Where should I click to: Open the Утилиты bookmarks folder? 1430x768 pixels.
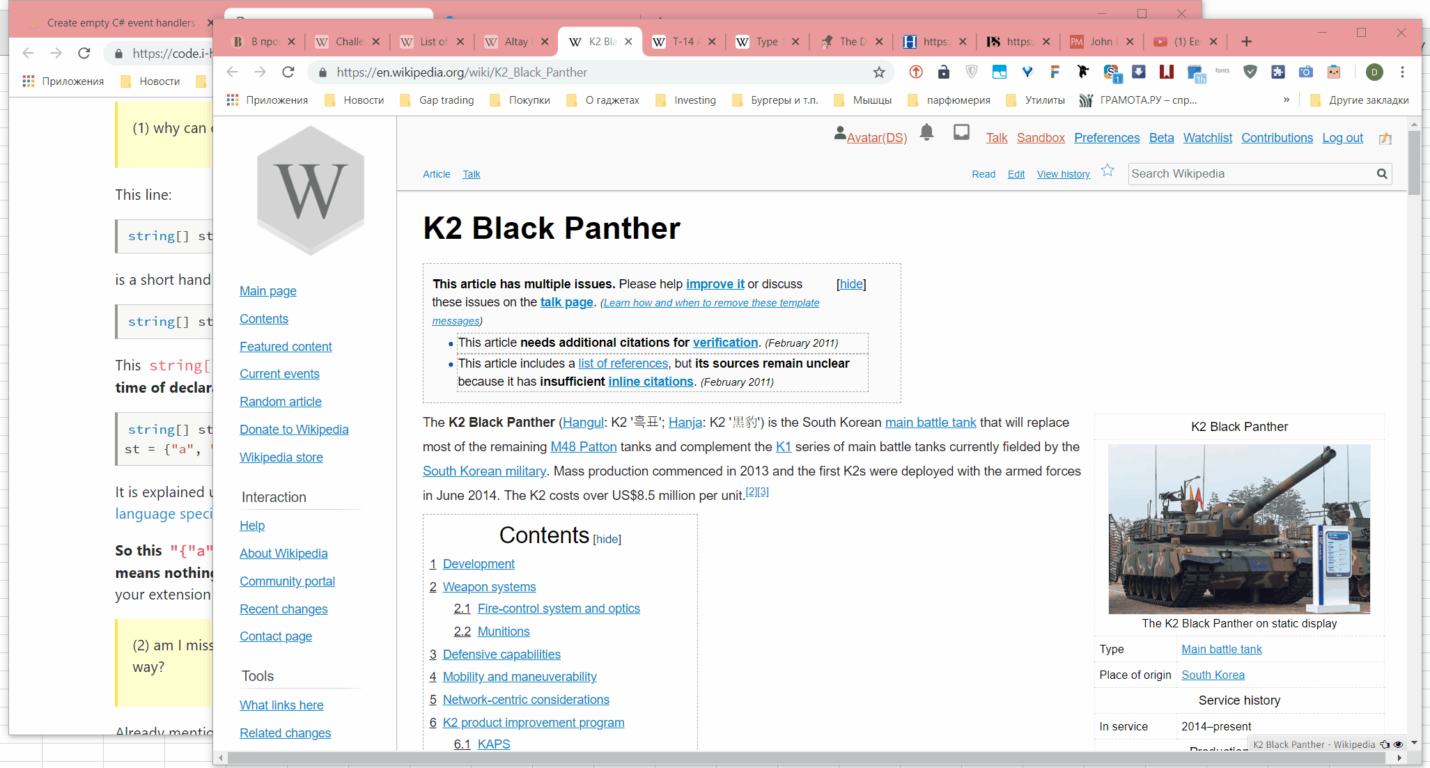1036,100
